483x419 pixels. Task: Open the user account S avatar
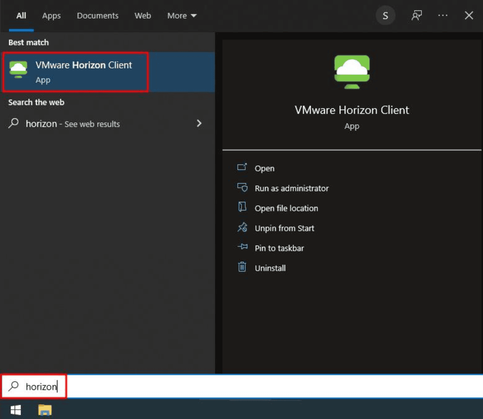385,16
